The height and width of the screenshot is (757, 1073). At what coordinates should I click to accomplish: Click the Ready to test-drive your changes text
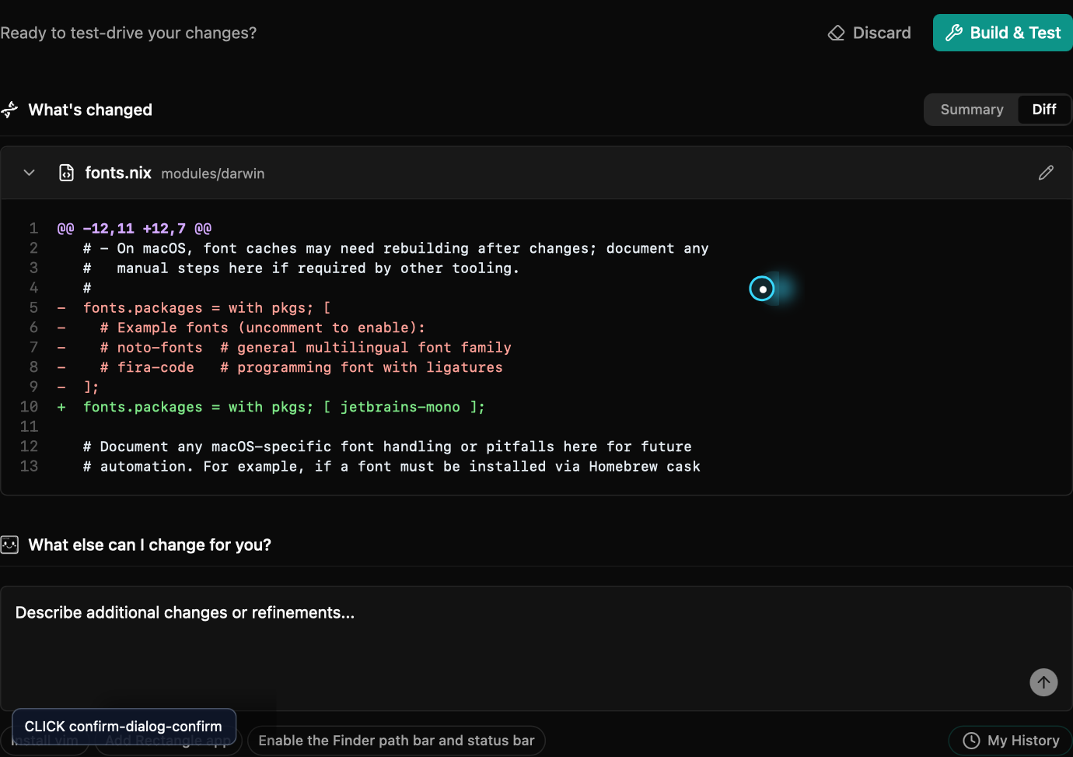128,33
